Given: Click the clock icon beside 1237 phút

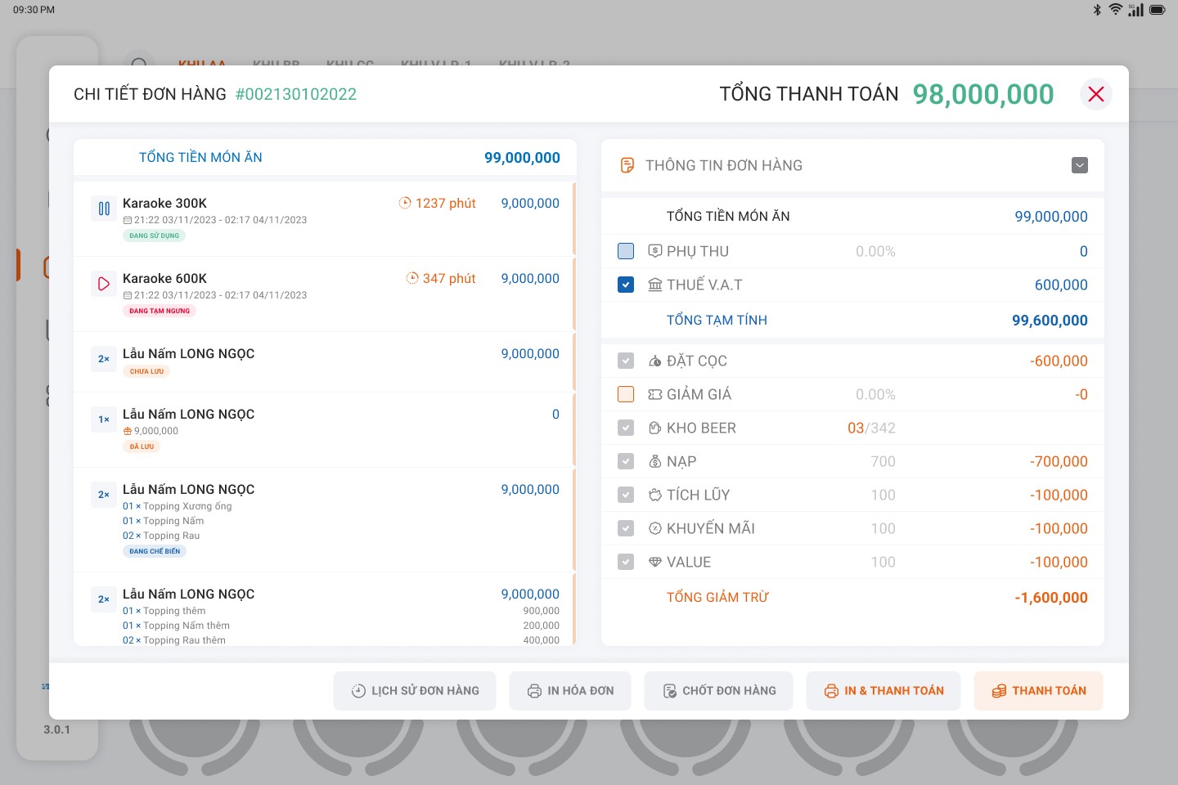Looking at the screenshot, I should 405,203.
